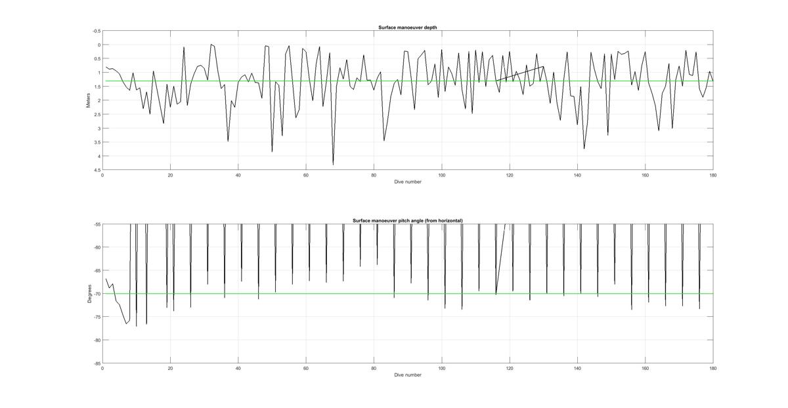This screenshot has height=408, width=788.
Task: Click 'Dive number' label under the depth plot
Action: coord(408,182)
